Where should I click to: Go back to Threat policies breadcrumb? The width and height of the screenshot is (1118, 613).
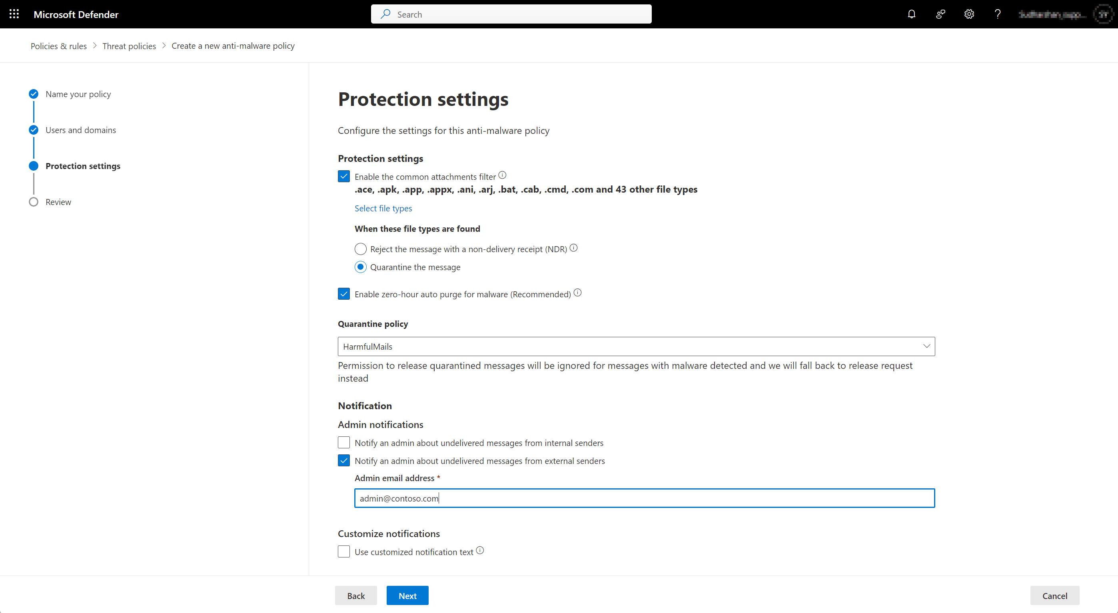(x=129, y=46)
